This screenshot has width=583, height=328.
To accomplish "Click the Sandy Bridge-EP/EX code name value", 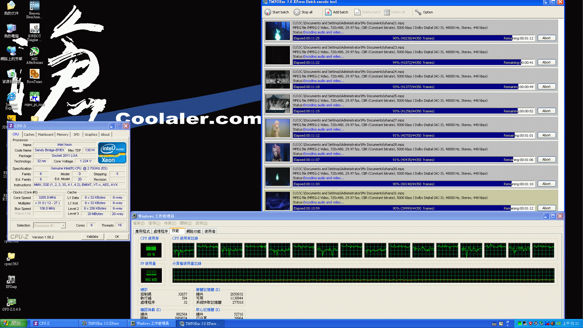I will [49, 150].
